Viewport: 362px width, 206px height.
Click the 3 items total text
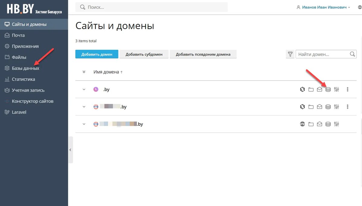(86, 41)
